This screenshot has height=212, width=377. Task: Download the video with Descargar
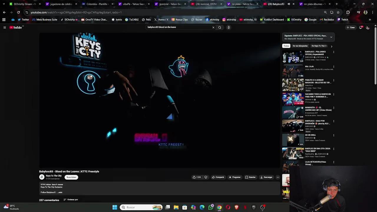pos(266,177)
